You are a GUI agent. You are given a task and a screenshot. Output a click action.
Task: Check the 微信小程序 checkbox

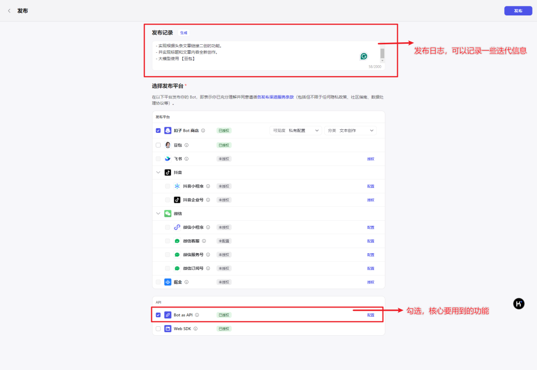coord(168,227)
